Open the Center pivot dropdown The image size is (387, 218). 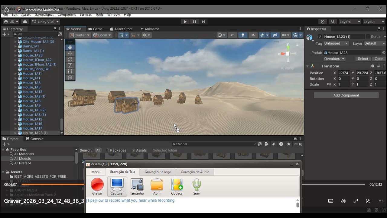[80, 35]
